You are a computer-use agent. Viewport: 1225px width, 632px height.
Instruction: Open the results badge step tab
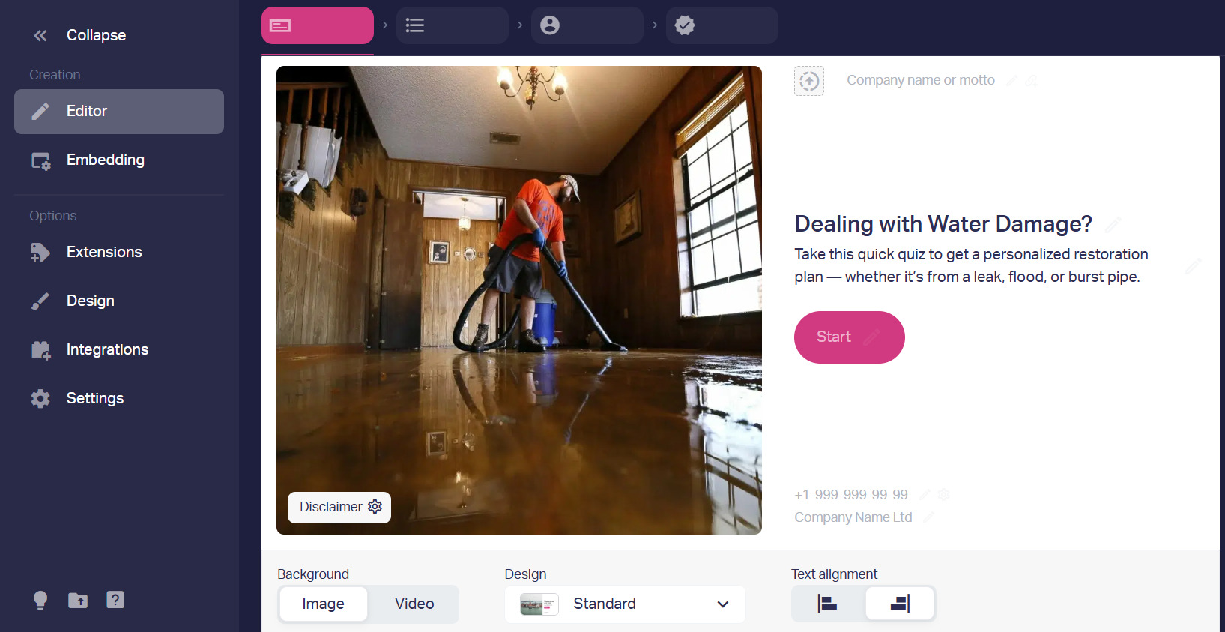coord(722,25)
